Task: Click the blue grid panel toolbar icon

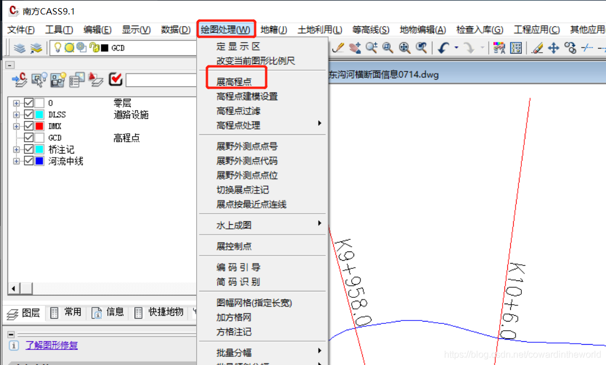Action: coord(516,48)
